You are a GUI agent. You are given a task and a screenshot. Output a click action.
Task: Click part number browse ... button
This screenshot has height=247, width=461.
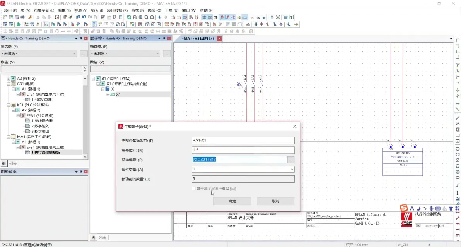[291, 160]
